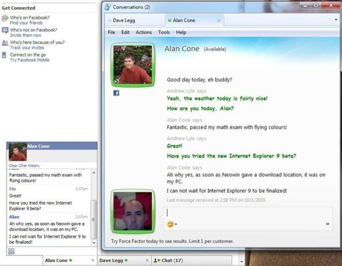Viewport: 342px width, 266px height.
Task: Close the Dave Legg bottom chat tab
Action: tap(147, 260)
